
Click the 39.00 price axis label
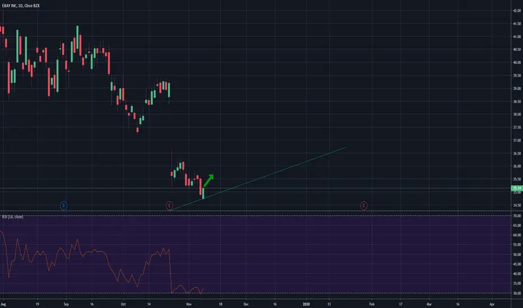[517, 88]
